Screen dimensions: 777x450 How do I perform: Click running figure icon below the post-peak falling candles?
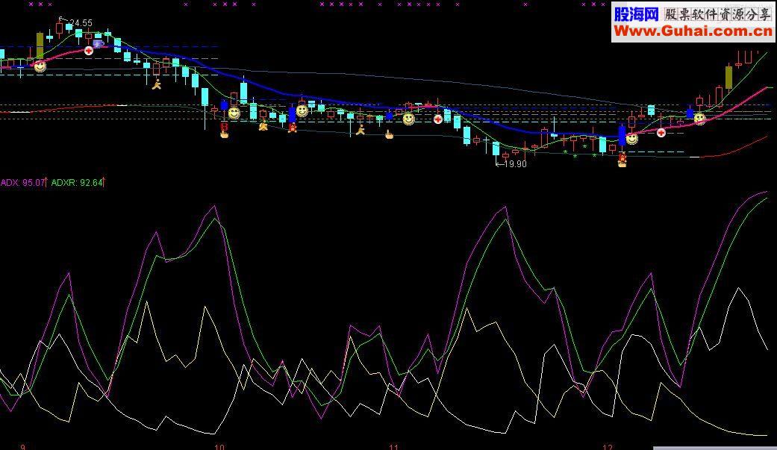pos(157,84)
